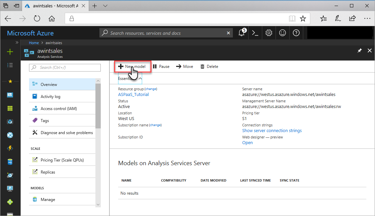Open the portal settings gear
Viewport: 375px width, 216px height.
(x=269, y=33)
